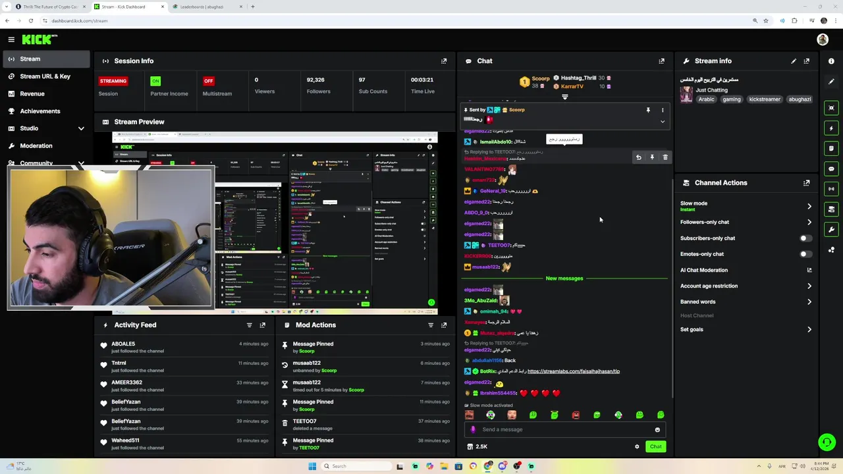The width and height of the screenshot is (843, 474).
Task: Click Scoorp in unbanned mod action
Action: tap(329, 371)
